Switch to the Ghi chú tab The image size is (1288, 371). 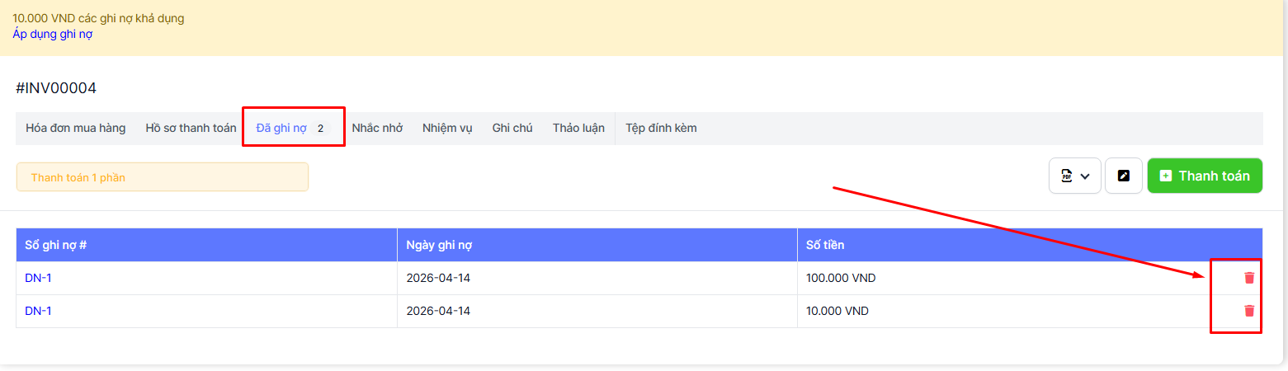(x=512, y=128)
